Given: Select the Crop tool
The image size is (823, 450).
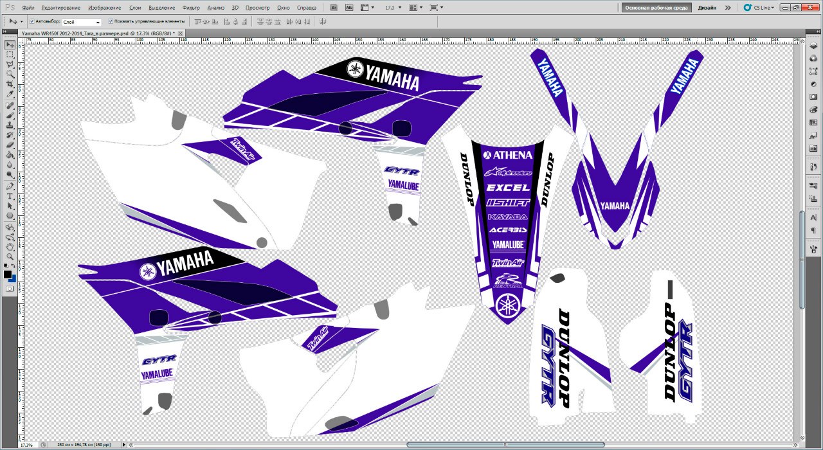Looking at the screenshot, I should 10,85.
